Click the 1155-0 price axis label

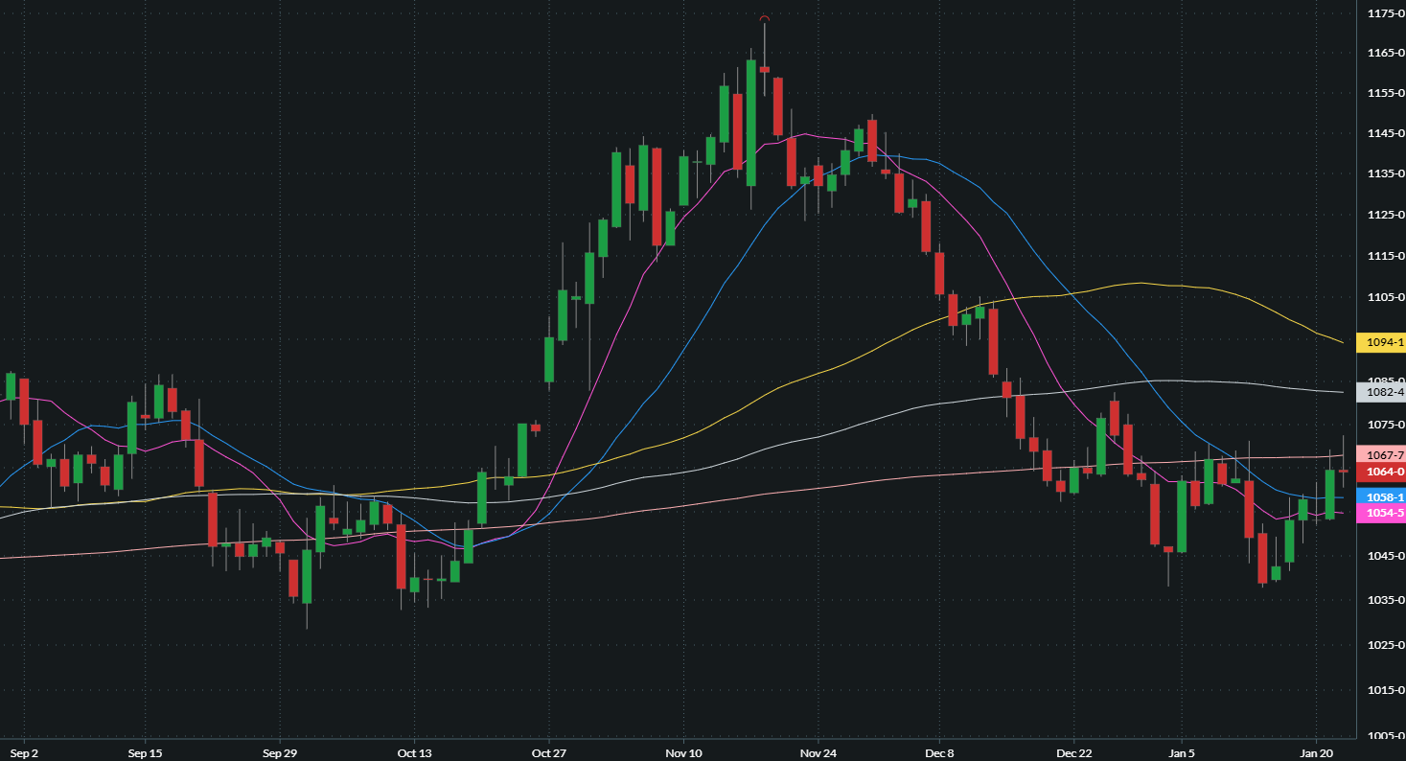(1387, 93)
